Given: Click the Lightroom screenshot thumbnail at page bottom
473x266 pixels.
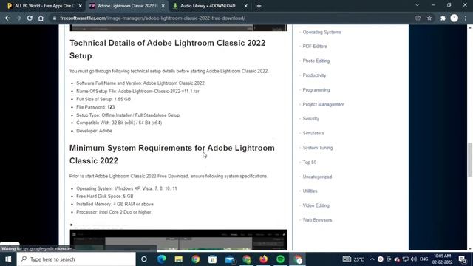Looking at the screenshot, I should click(x=178, y=240).
